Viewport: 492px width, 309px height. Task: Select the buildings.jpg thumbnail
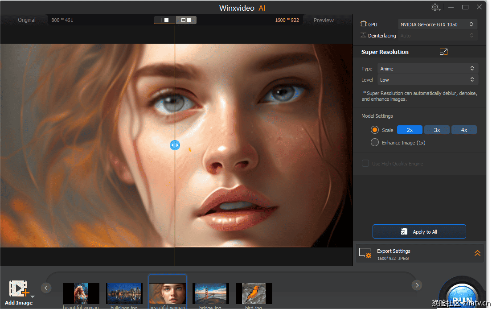(124, 293)
